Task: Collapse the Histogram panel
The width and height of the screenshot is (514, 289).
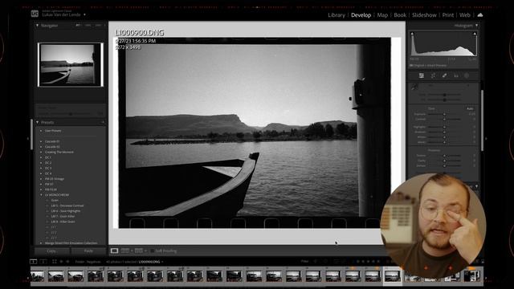Action: 476,25
